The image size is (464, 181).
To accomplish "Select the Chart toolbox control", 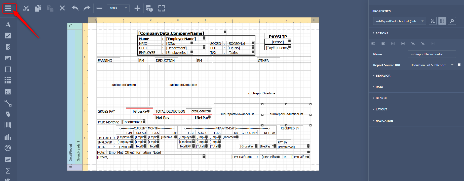I will (x=8, y=137).
